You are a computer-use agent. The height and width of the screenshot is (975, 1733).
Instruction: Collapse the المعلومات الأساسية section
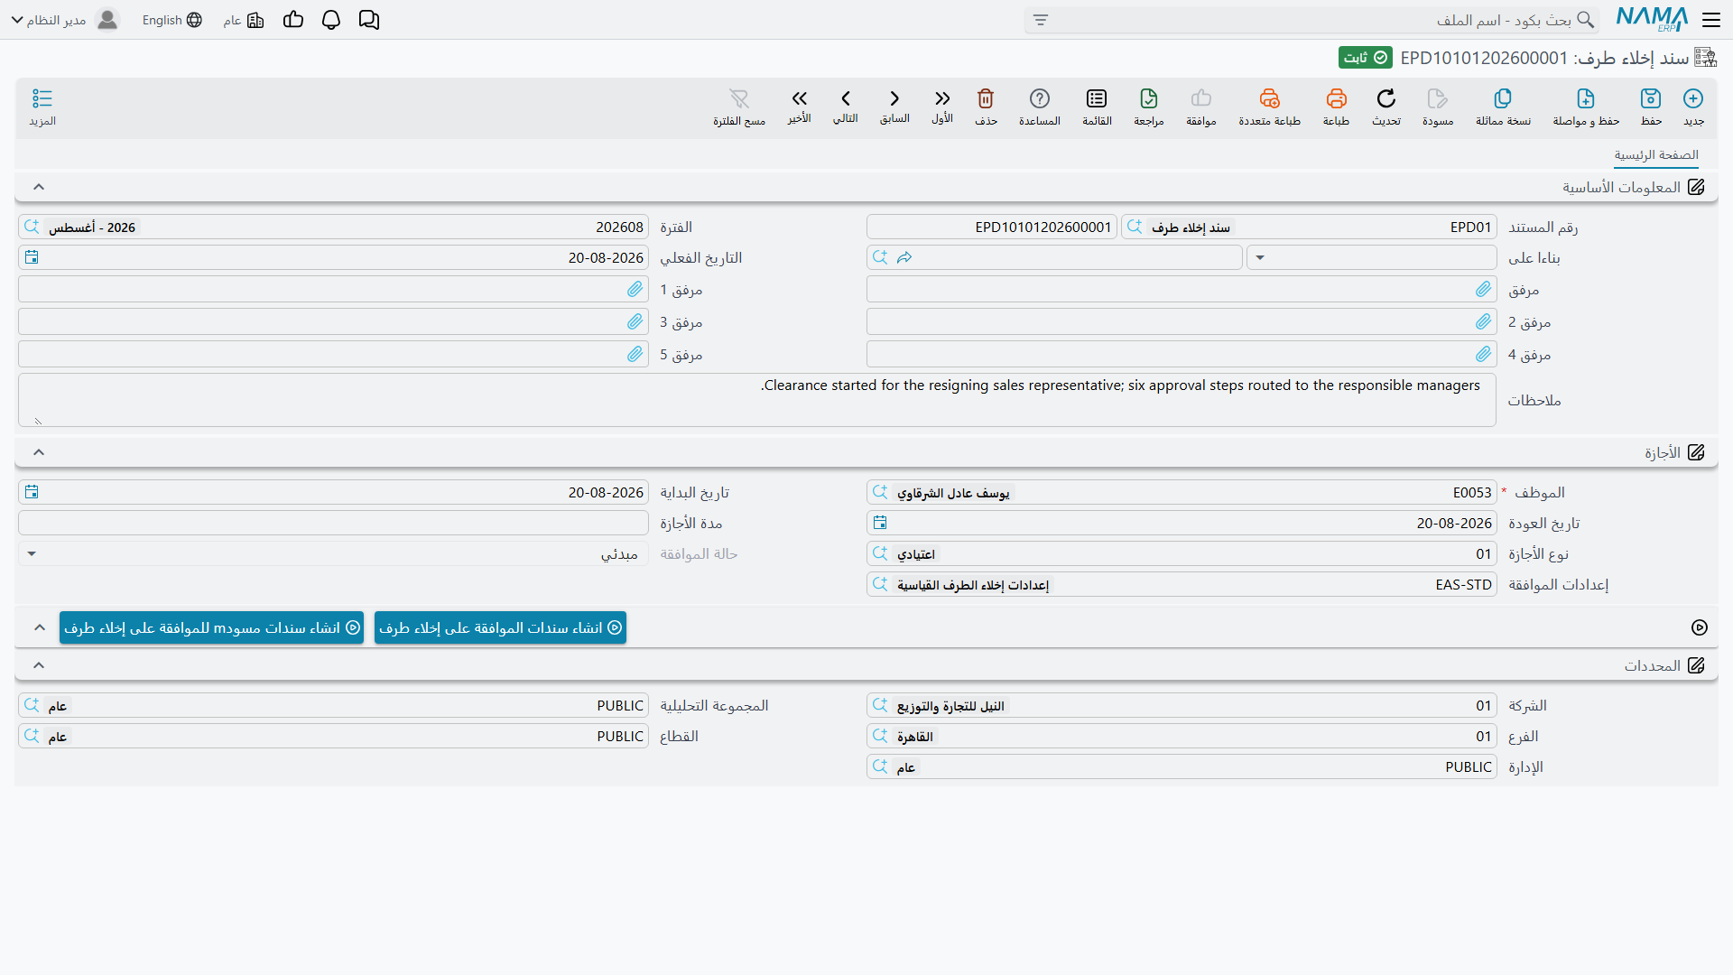[39, 187]
